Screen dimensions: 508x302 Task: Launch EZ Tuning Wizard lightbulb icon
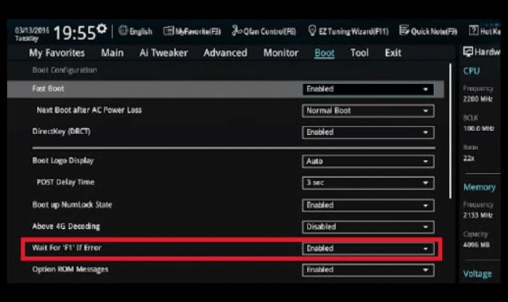pos(312,30)
